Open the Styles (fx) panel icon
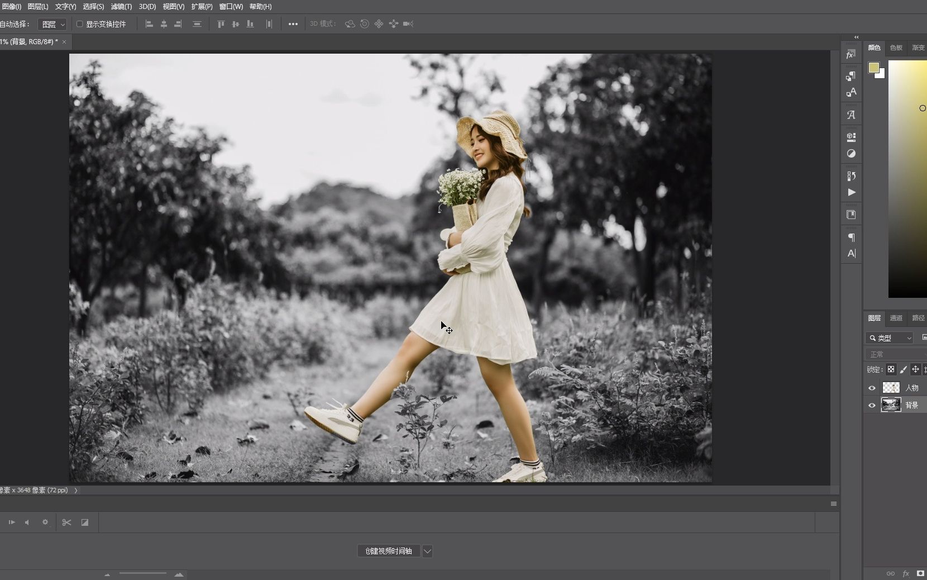The width and height of the screenshot is (927, 580). coord(850,54)
